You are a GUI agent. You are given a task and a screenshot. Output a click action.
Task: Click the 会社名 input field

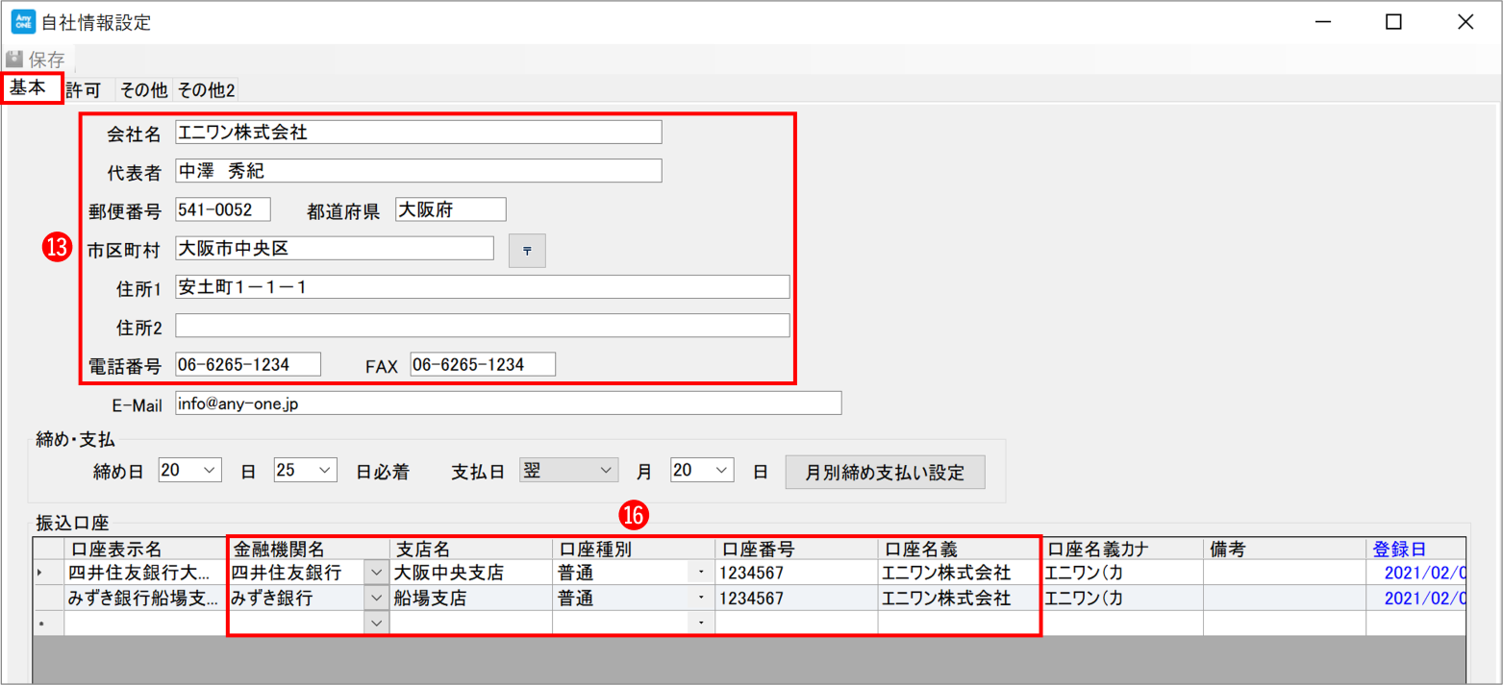click(418, 133)
